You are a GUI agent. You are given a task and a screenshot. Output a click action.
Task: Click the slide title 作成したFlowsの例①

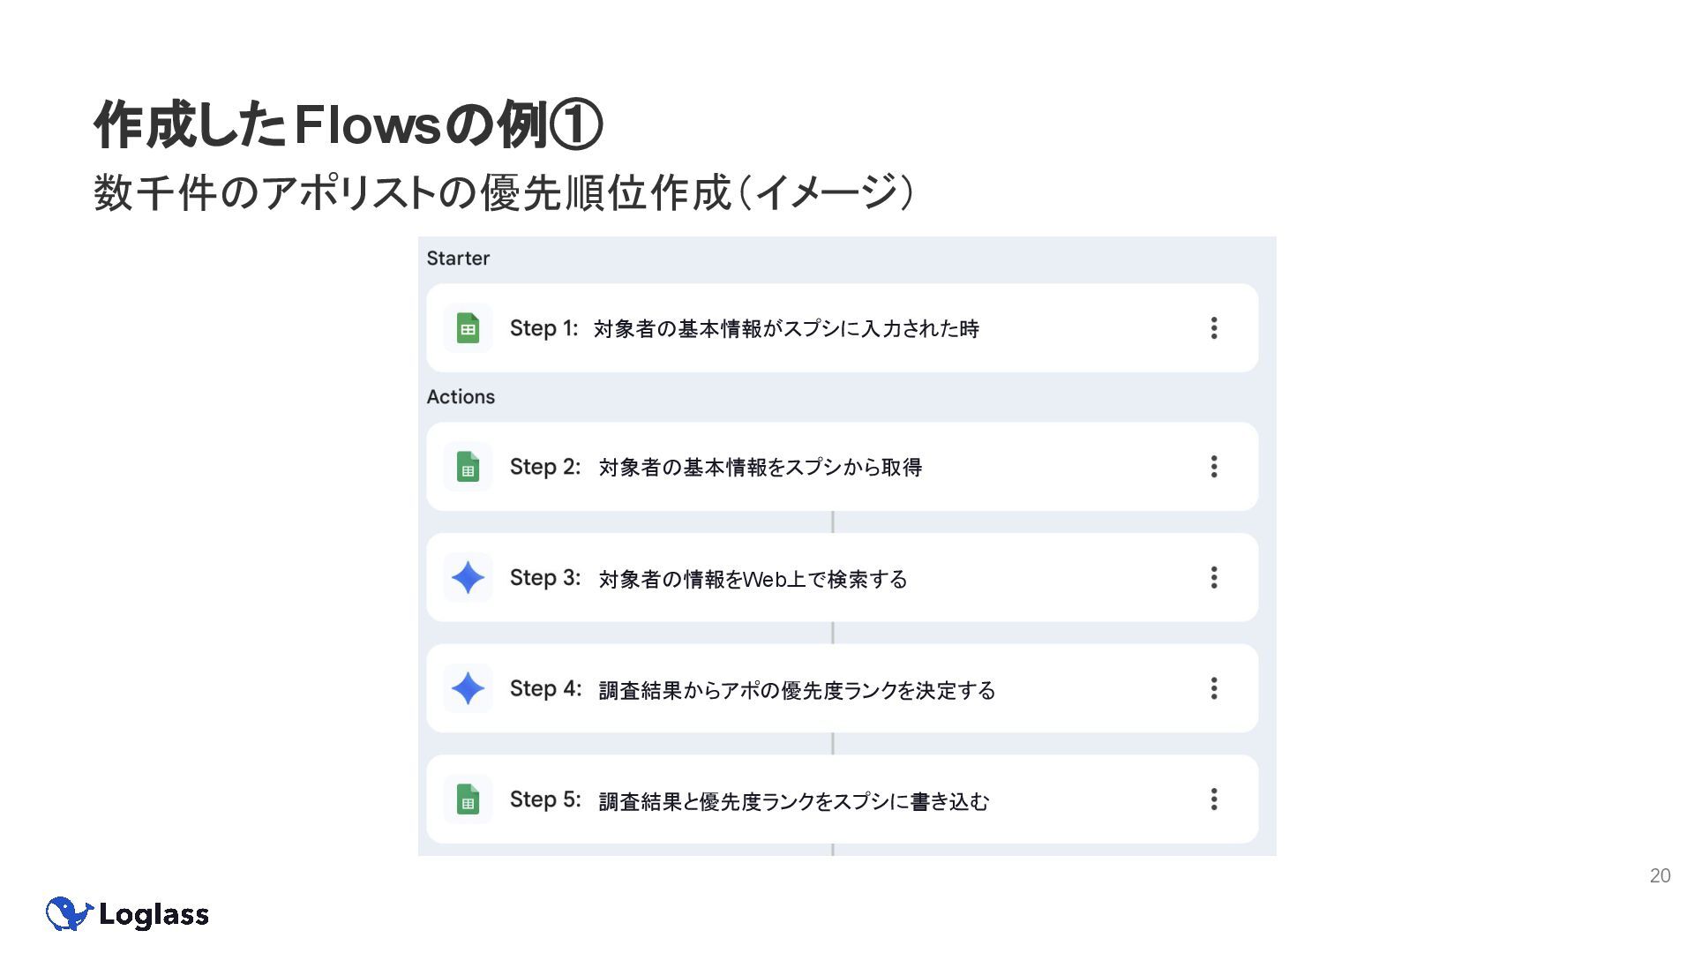pyautogui.click(x=349, y=124)
